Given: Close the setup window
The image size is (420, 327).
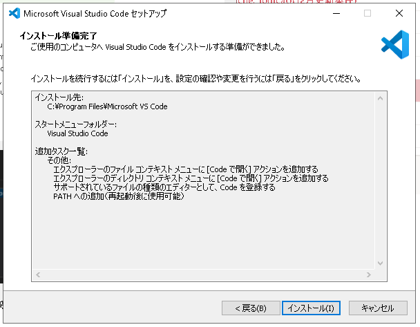Looking at the screenshot, I should [x=399, y=13].
